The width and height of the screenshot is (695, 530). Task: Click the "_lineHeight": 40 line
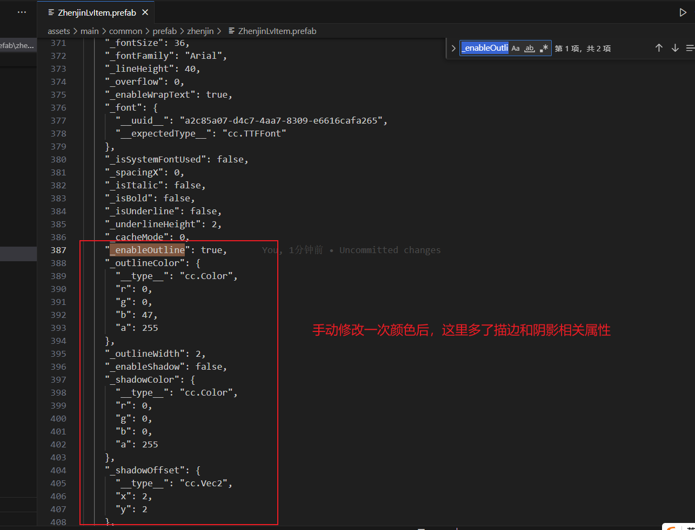(x=152, y=69)
